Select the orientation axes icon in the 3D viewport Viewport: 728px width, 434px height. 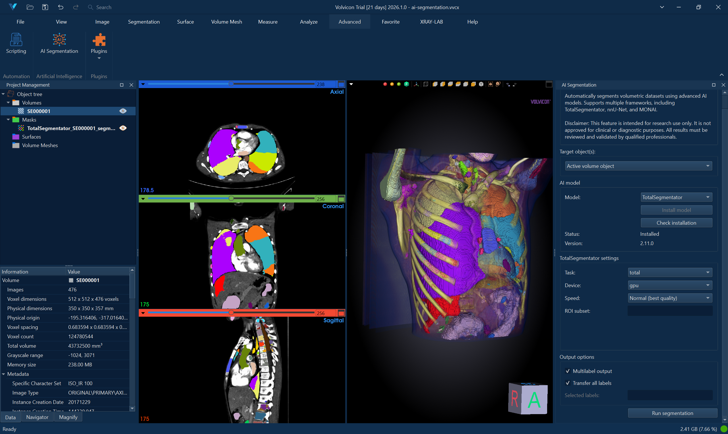coord(417,84)
